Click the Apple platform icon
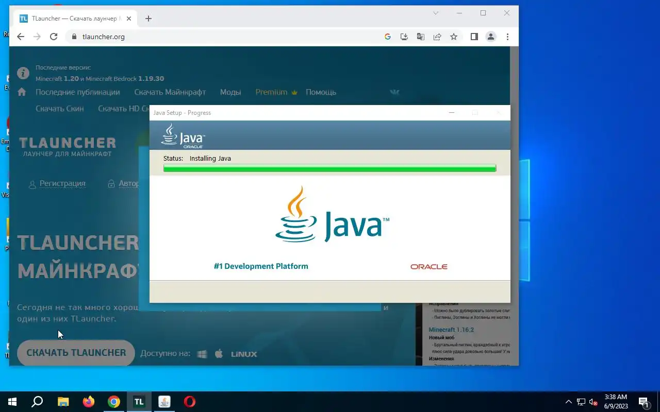 click(219, 354)
